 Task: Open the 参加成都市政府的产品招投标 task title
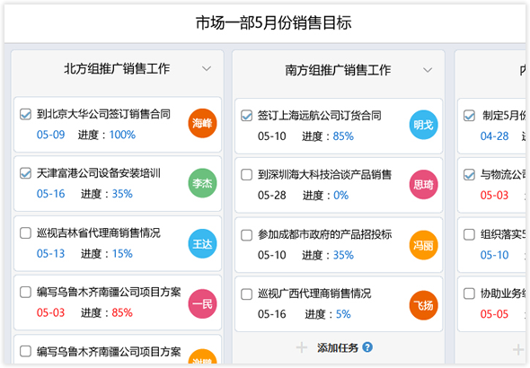(x=325, y=234)
